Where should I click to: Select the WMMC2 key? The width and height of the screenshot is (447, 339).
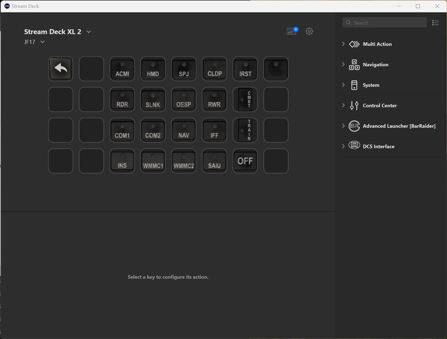(x=184, y=161)
